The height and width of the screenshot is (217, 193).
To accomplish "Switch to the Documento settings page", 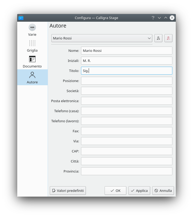I will [32, 62].
